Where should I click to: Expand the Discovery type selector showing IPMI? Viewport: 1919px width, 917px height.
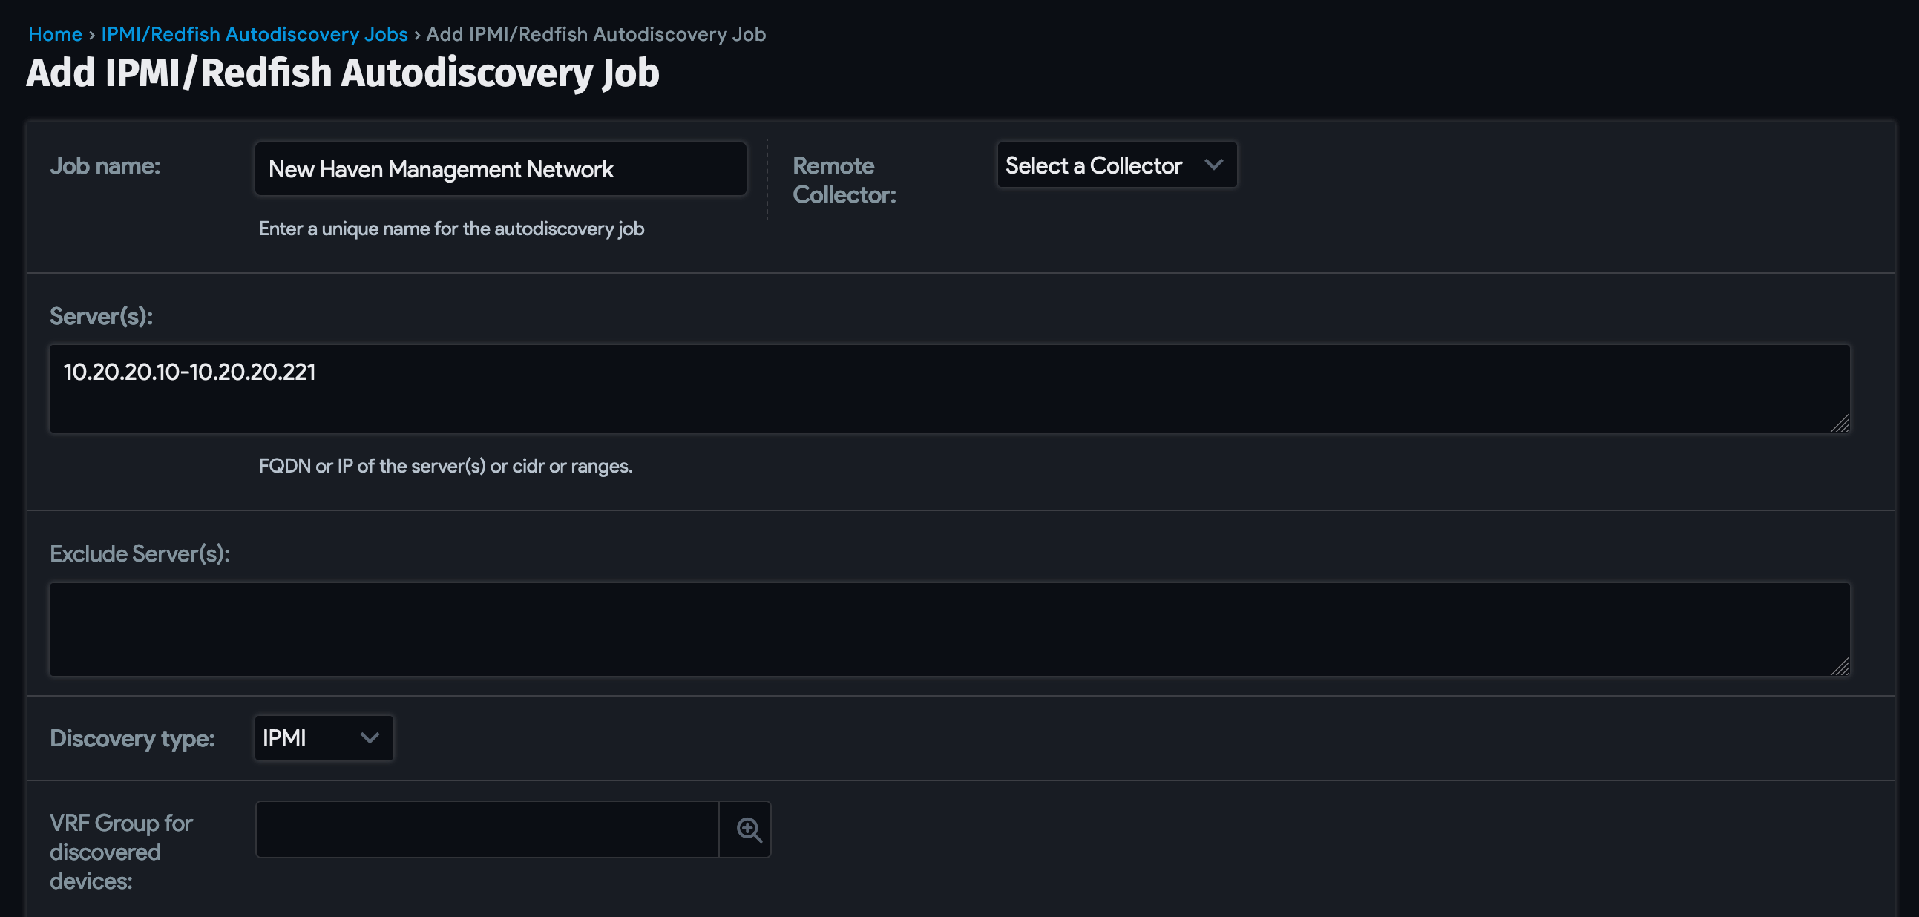(x=323, y=738)
